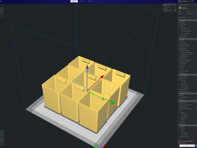Click the Print Speed setting

(x=181, y=127)
